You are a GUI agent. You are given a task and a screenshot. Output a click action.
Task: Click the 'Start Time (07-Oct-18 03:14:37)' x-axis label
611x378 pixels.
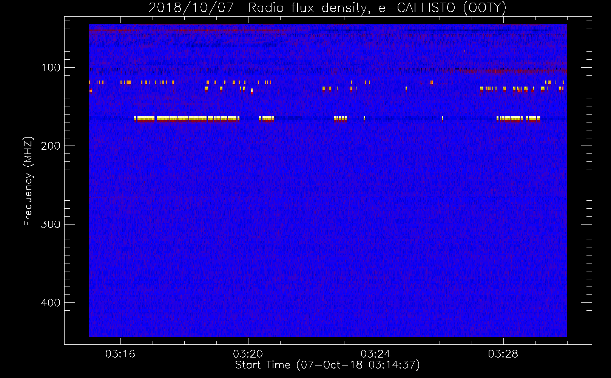coord(327,365)
